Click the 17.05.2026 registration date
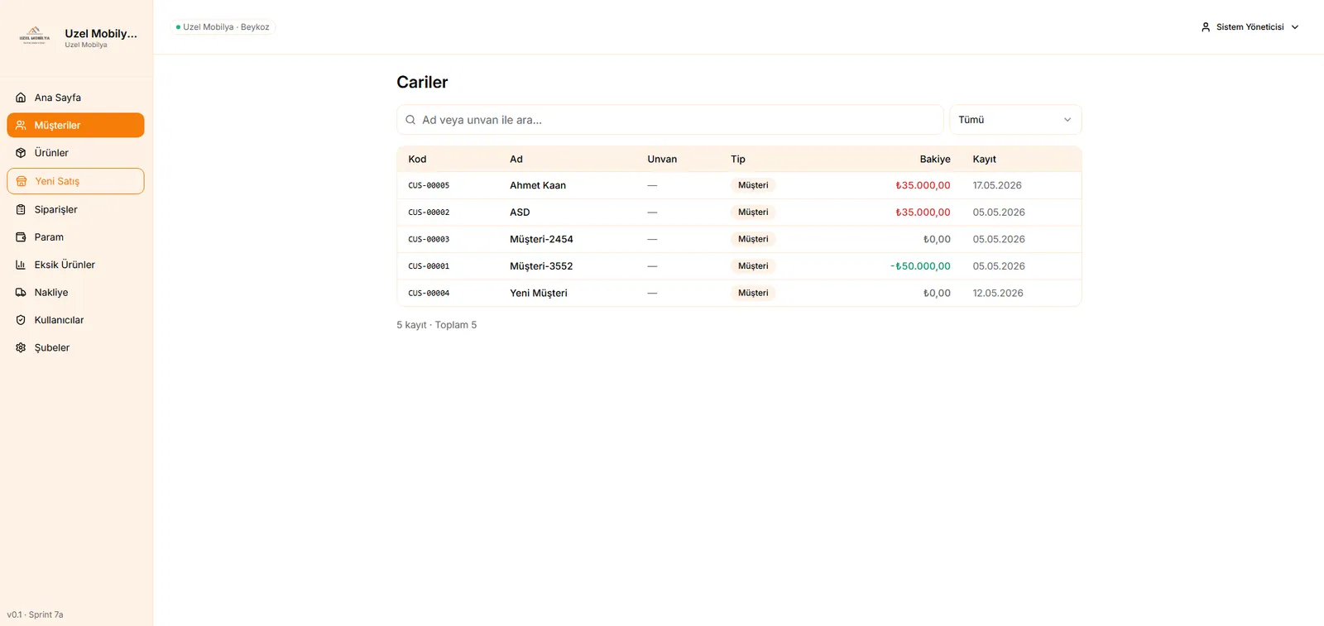The height and width of the screenshot is (626, 1324). [997, 185]
